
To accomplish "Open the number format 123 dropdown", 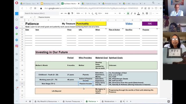I will (100, 14).
